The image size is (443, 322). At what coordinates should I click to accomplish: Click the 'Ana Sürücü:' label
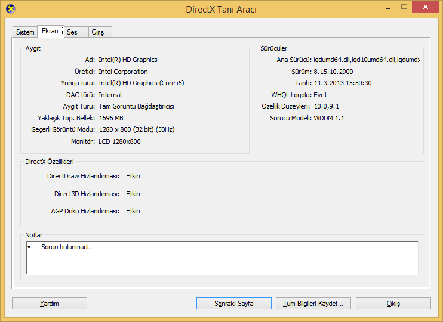point(294,60)
